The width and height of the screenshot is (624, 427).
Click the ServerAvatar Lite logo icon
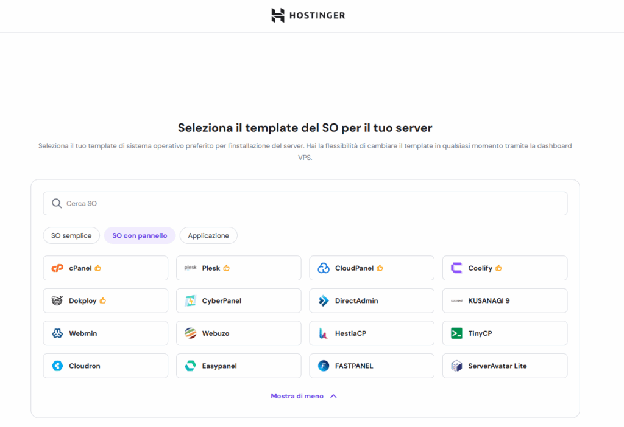(x=456, y=366)
